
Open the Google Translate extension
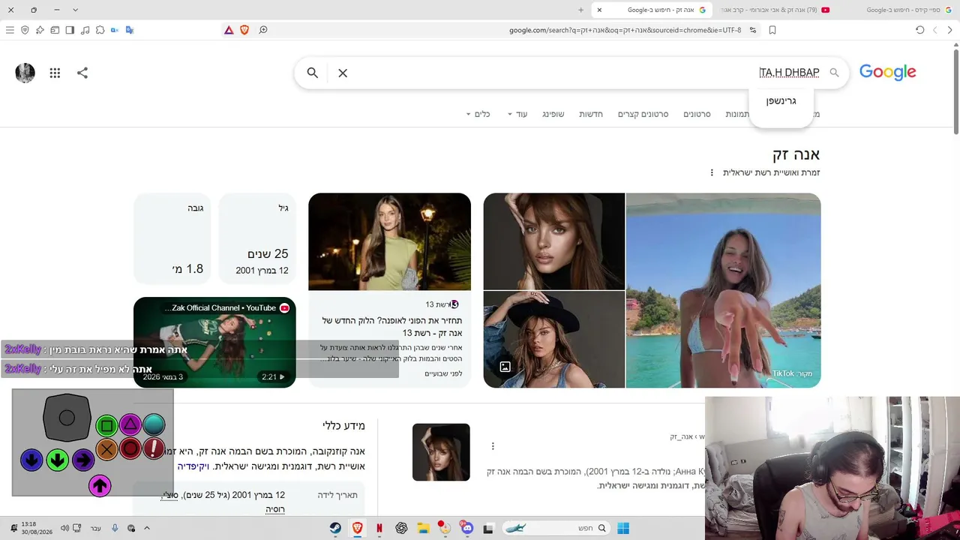(x=130, y=30)
